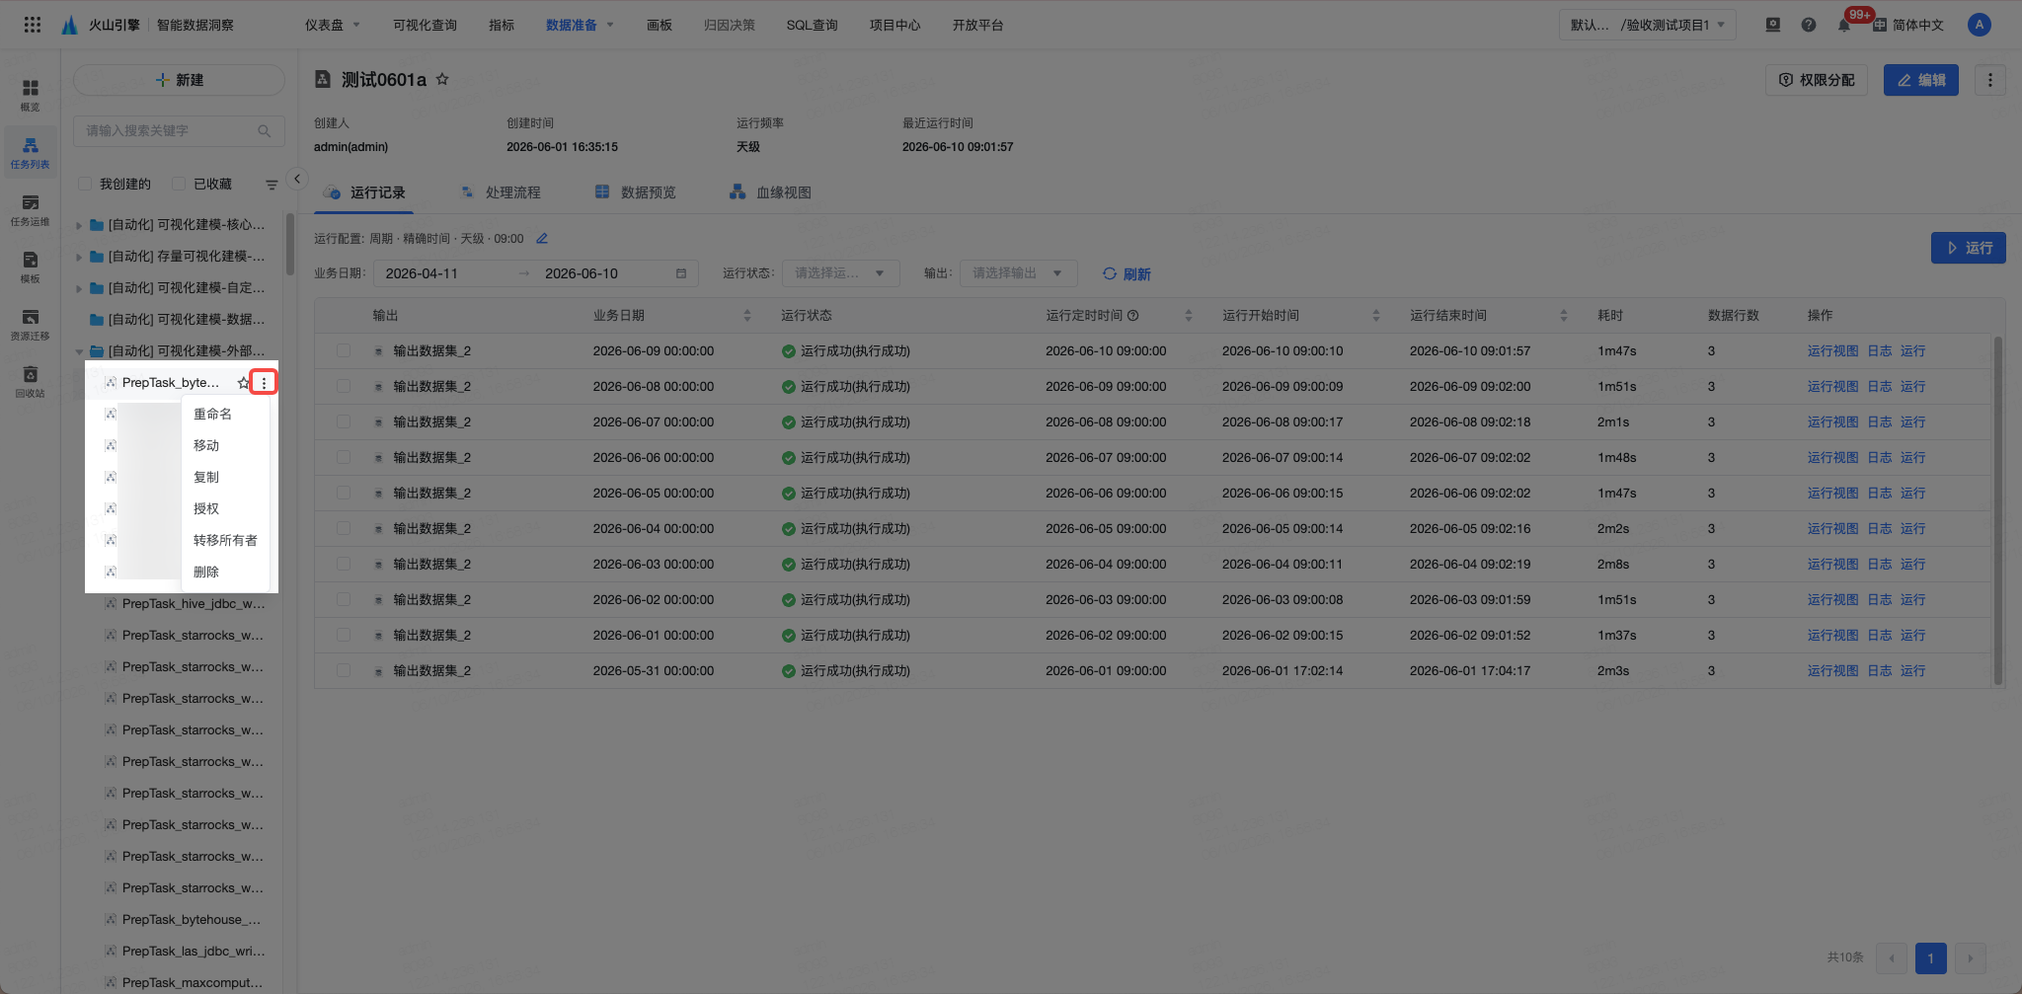Screen dimensions: 2022x994
Task: Select the 任务列表 sidebar icon
Action: [31, 152]
